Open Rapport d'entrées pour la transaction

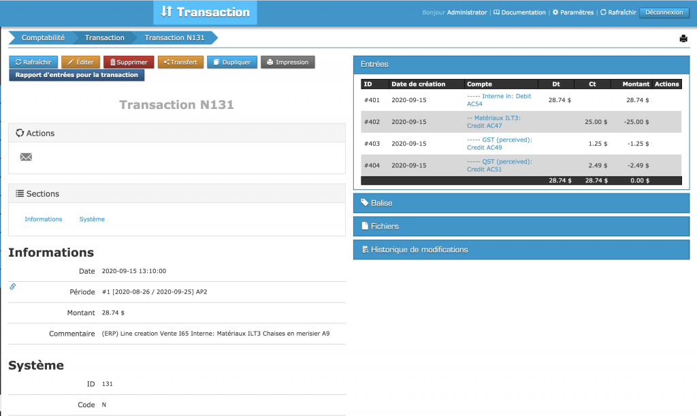[77, 75]
